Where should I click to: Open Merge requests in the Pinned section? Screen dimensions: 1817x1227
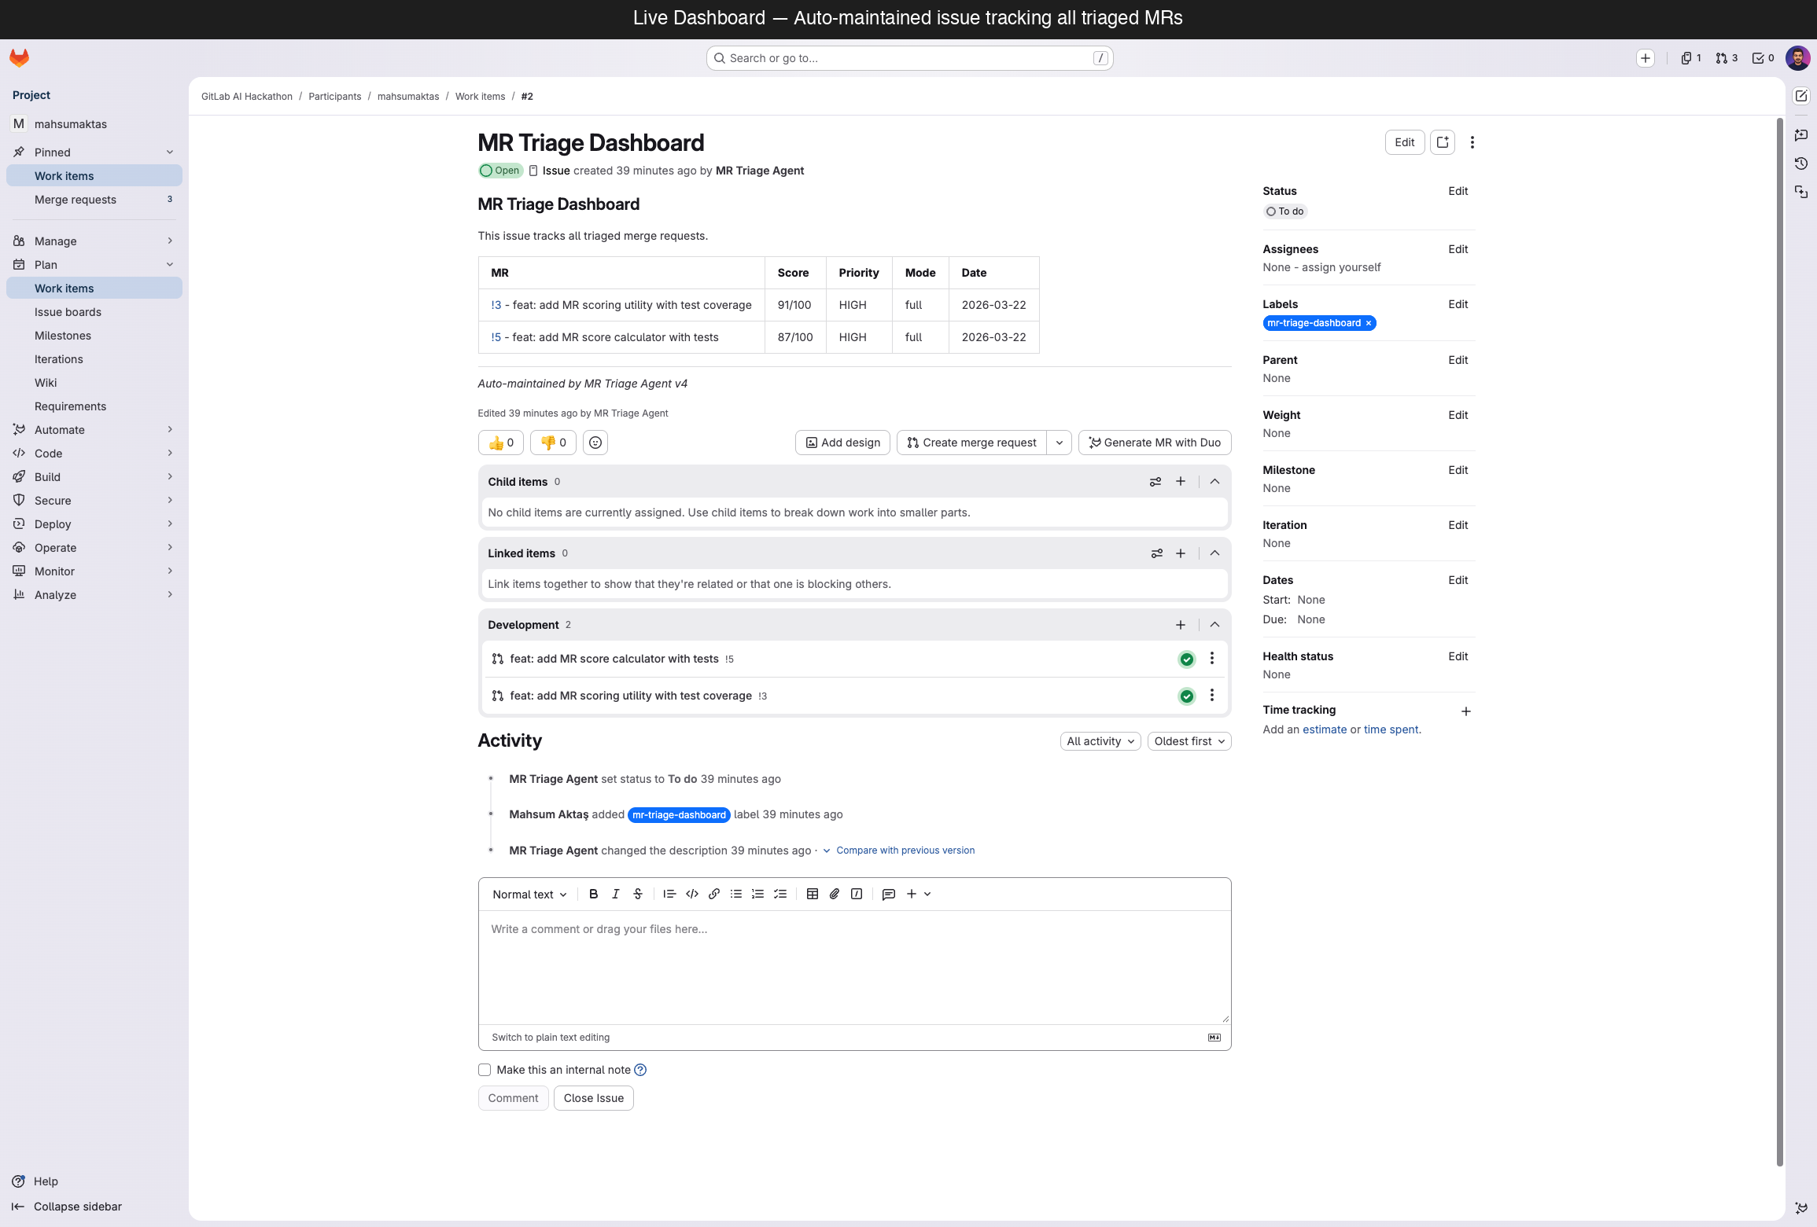(76, 200)
